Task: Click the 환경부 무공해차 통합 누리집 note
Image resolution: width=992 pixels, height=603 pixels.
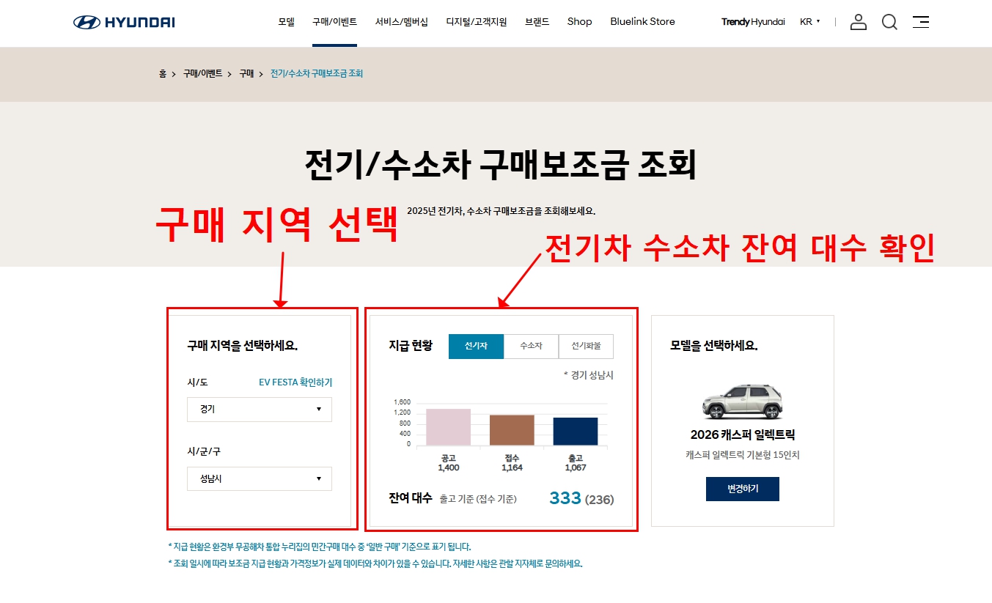Action: click(x=320, y=547)
